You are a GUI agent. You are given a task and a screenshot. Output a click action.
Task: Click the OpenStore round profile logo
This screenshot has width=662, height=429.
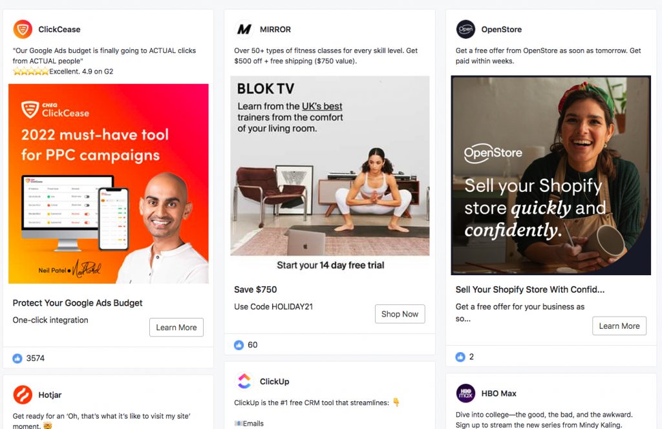tap(465, 30)
